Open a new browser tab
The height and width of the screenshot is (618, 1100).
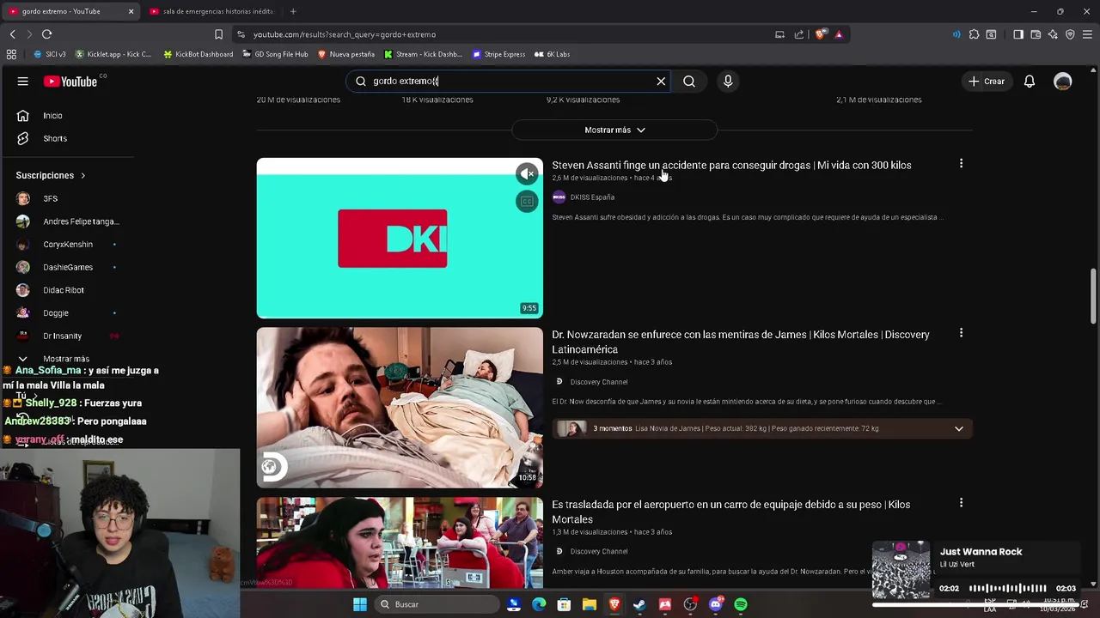293,11
